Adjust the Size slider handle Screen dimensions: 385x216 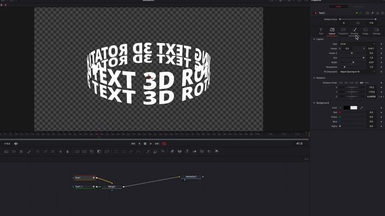363,58
